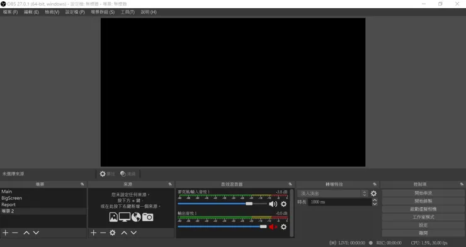Mute the 麥克風/輸入音效 1 speaker icon

tap(273, 204)
